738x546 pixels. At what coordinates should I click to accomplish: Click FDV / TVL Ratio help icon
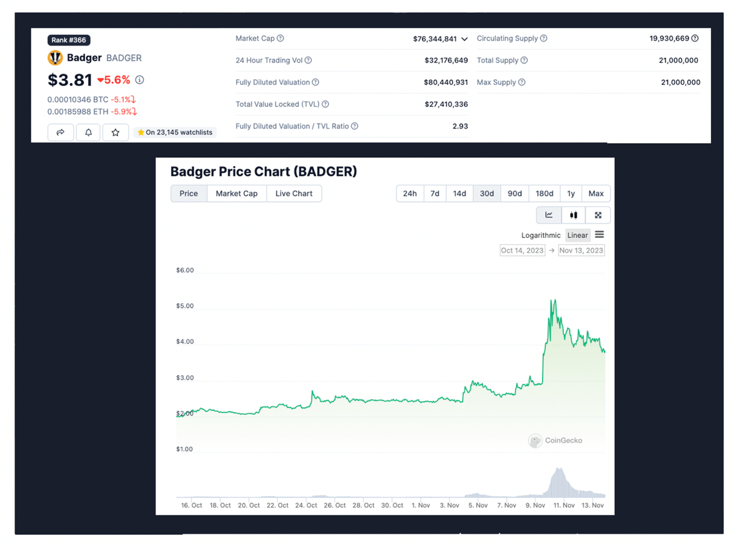[355, 126]
